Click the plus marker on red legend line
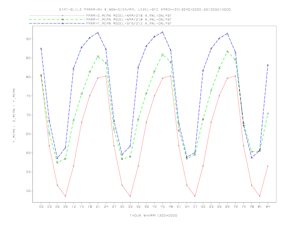The image size is (292, 225). tap(63, 15)
